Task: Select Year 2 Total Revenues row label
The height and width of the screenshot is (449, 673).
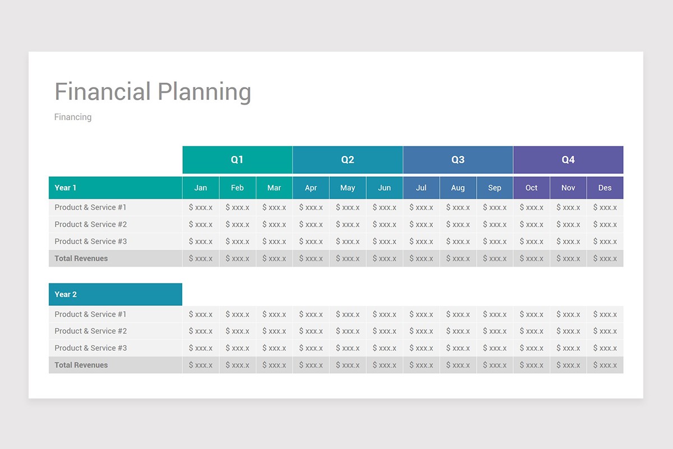Action: [x=81, y=365]
